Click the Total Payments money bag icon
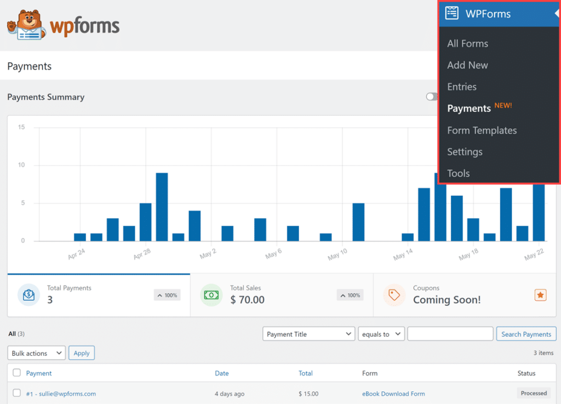Image resolution: width=561 pixels, height=404 pixels. [x=28, y=294]
